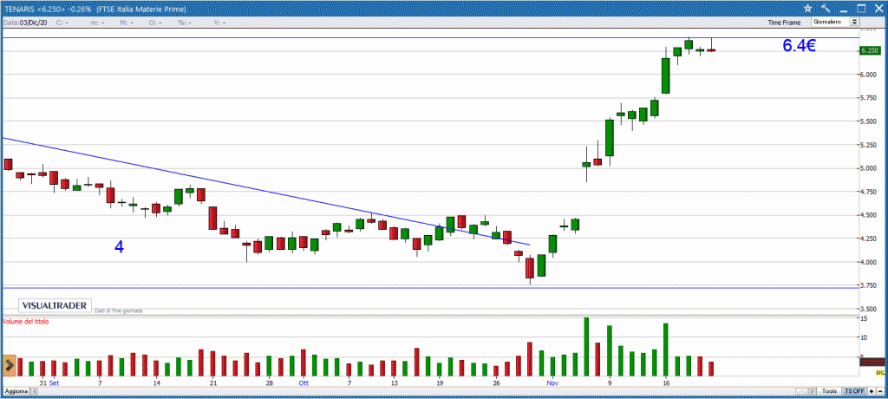Open the hammer settings tool in title bar
This screenshot has height=399, width=888.
pyautogui.click(x=826, y=8)
